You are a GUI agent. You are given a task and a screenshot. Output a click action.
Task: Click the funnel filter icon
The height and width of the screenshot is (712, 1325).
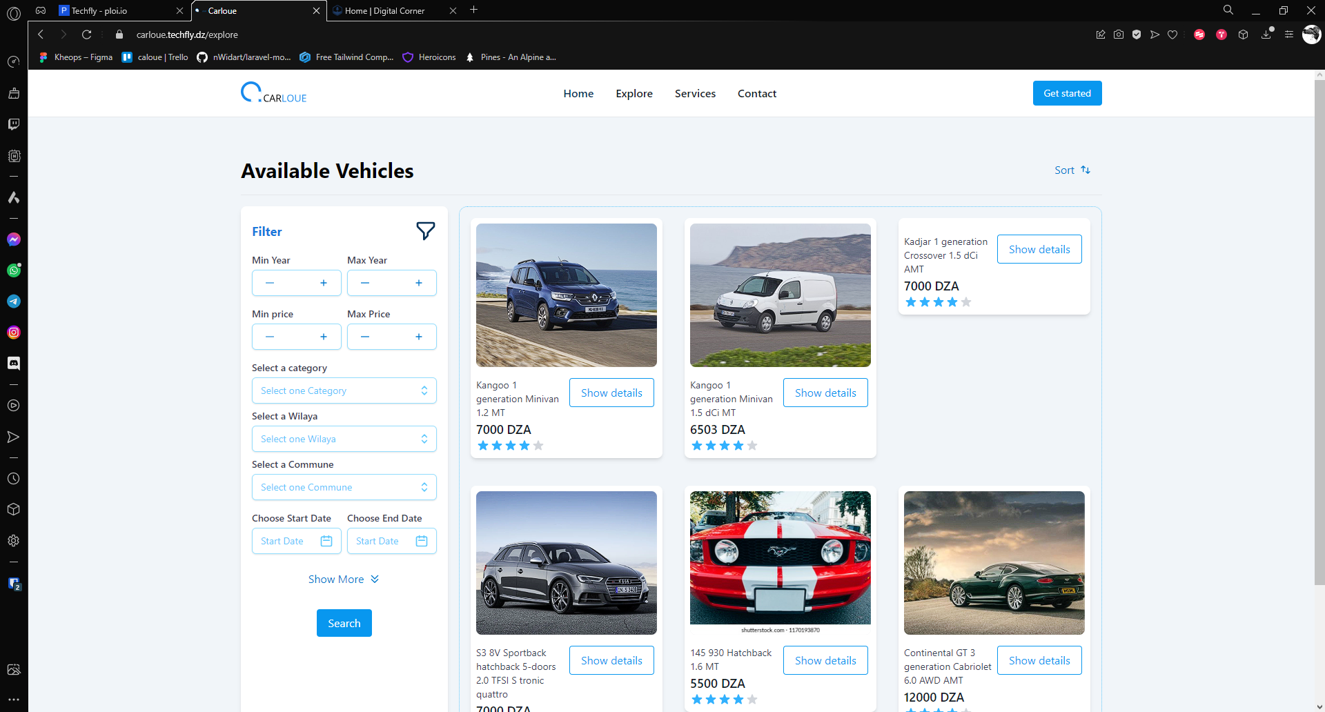click(425, 231)
